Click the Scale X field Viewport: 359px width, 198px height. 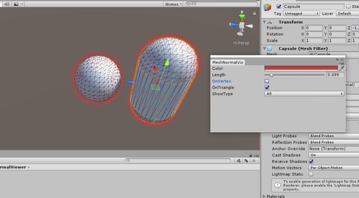coord(314,40)
